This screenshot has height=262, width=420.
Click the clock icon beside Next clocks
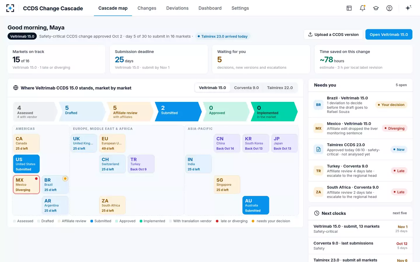[317, 213]
